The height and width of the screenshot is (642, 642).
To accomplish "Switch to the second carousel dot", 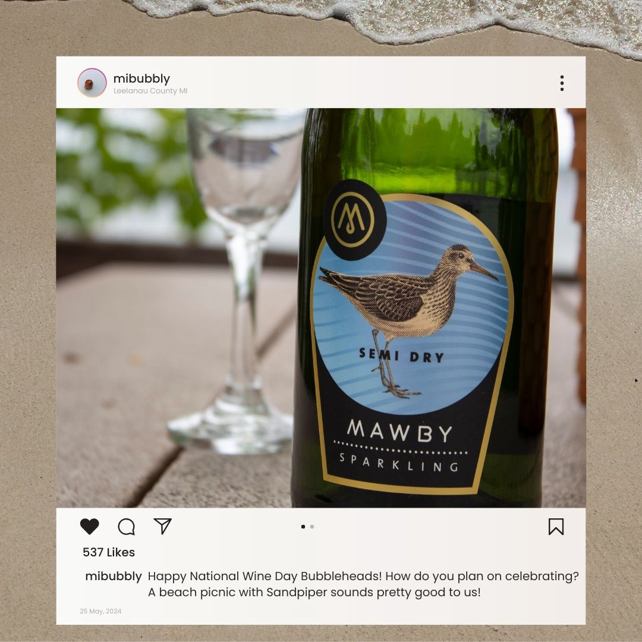I will click(x=312, y=527).
